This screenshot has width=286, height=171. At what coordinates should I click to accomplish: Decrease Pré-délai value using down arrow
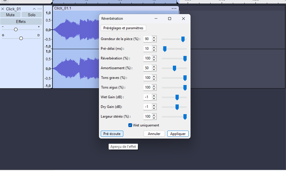pyautogui.click(x=154, y=50)
